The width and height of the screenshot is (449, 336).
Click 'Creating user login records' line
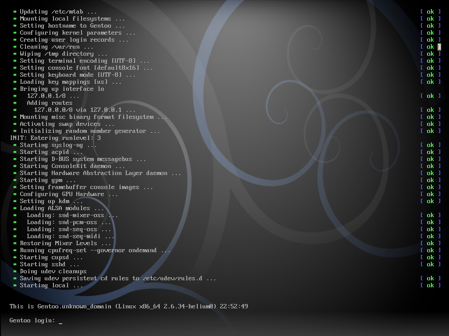click(x=74, y=40)
